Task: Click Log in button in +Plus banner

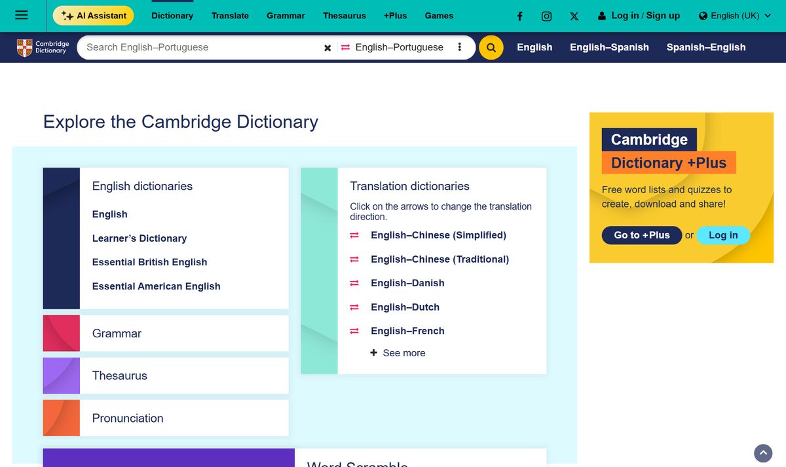Action: tap(723, 235)
